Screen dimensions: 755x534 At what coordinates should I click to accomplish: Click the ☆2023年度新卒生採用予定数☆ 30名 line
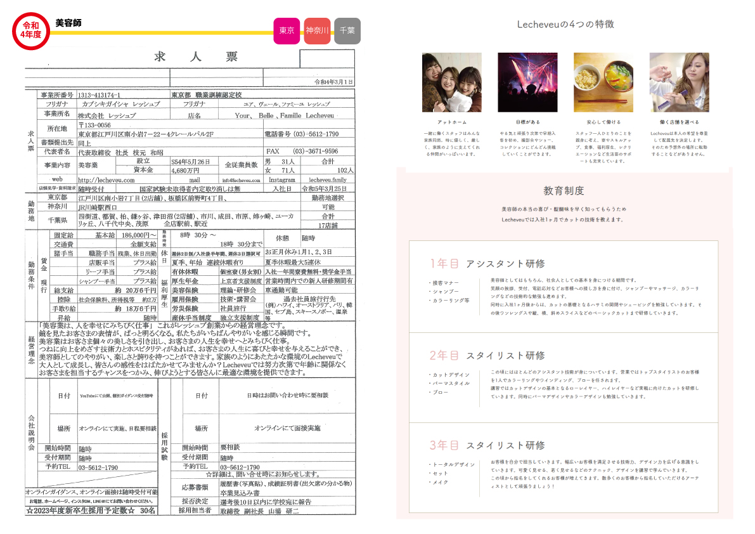[91, 511]
